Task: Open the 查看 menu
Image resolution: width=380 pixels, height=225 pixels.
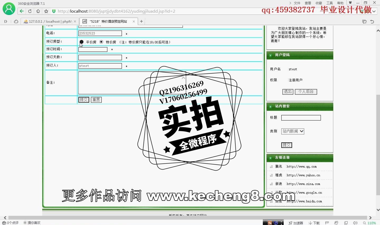Action: [x=308, y=3]
